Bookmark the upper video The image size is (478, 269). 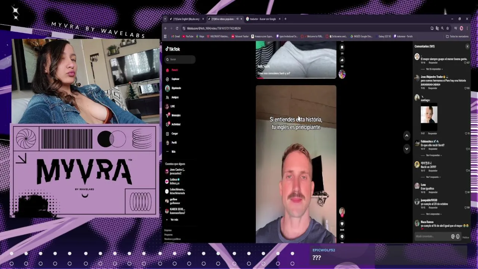342,47
